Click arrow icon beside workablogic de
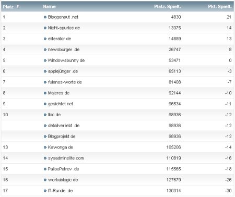The width and height of the screenshot is (235, 197). point(45,180)
